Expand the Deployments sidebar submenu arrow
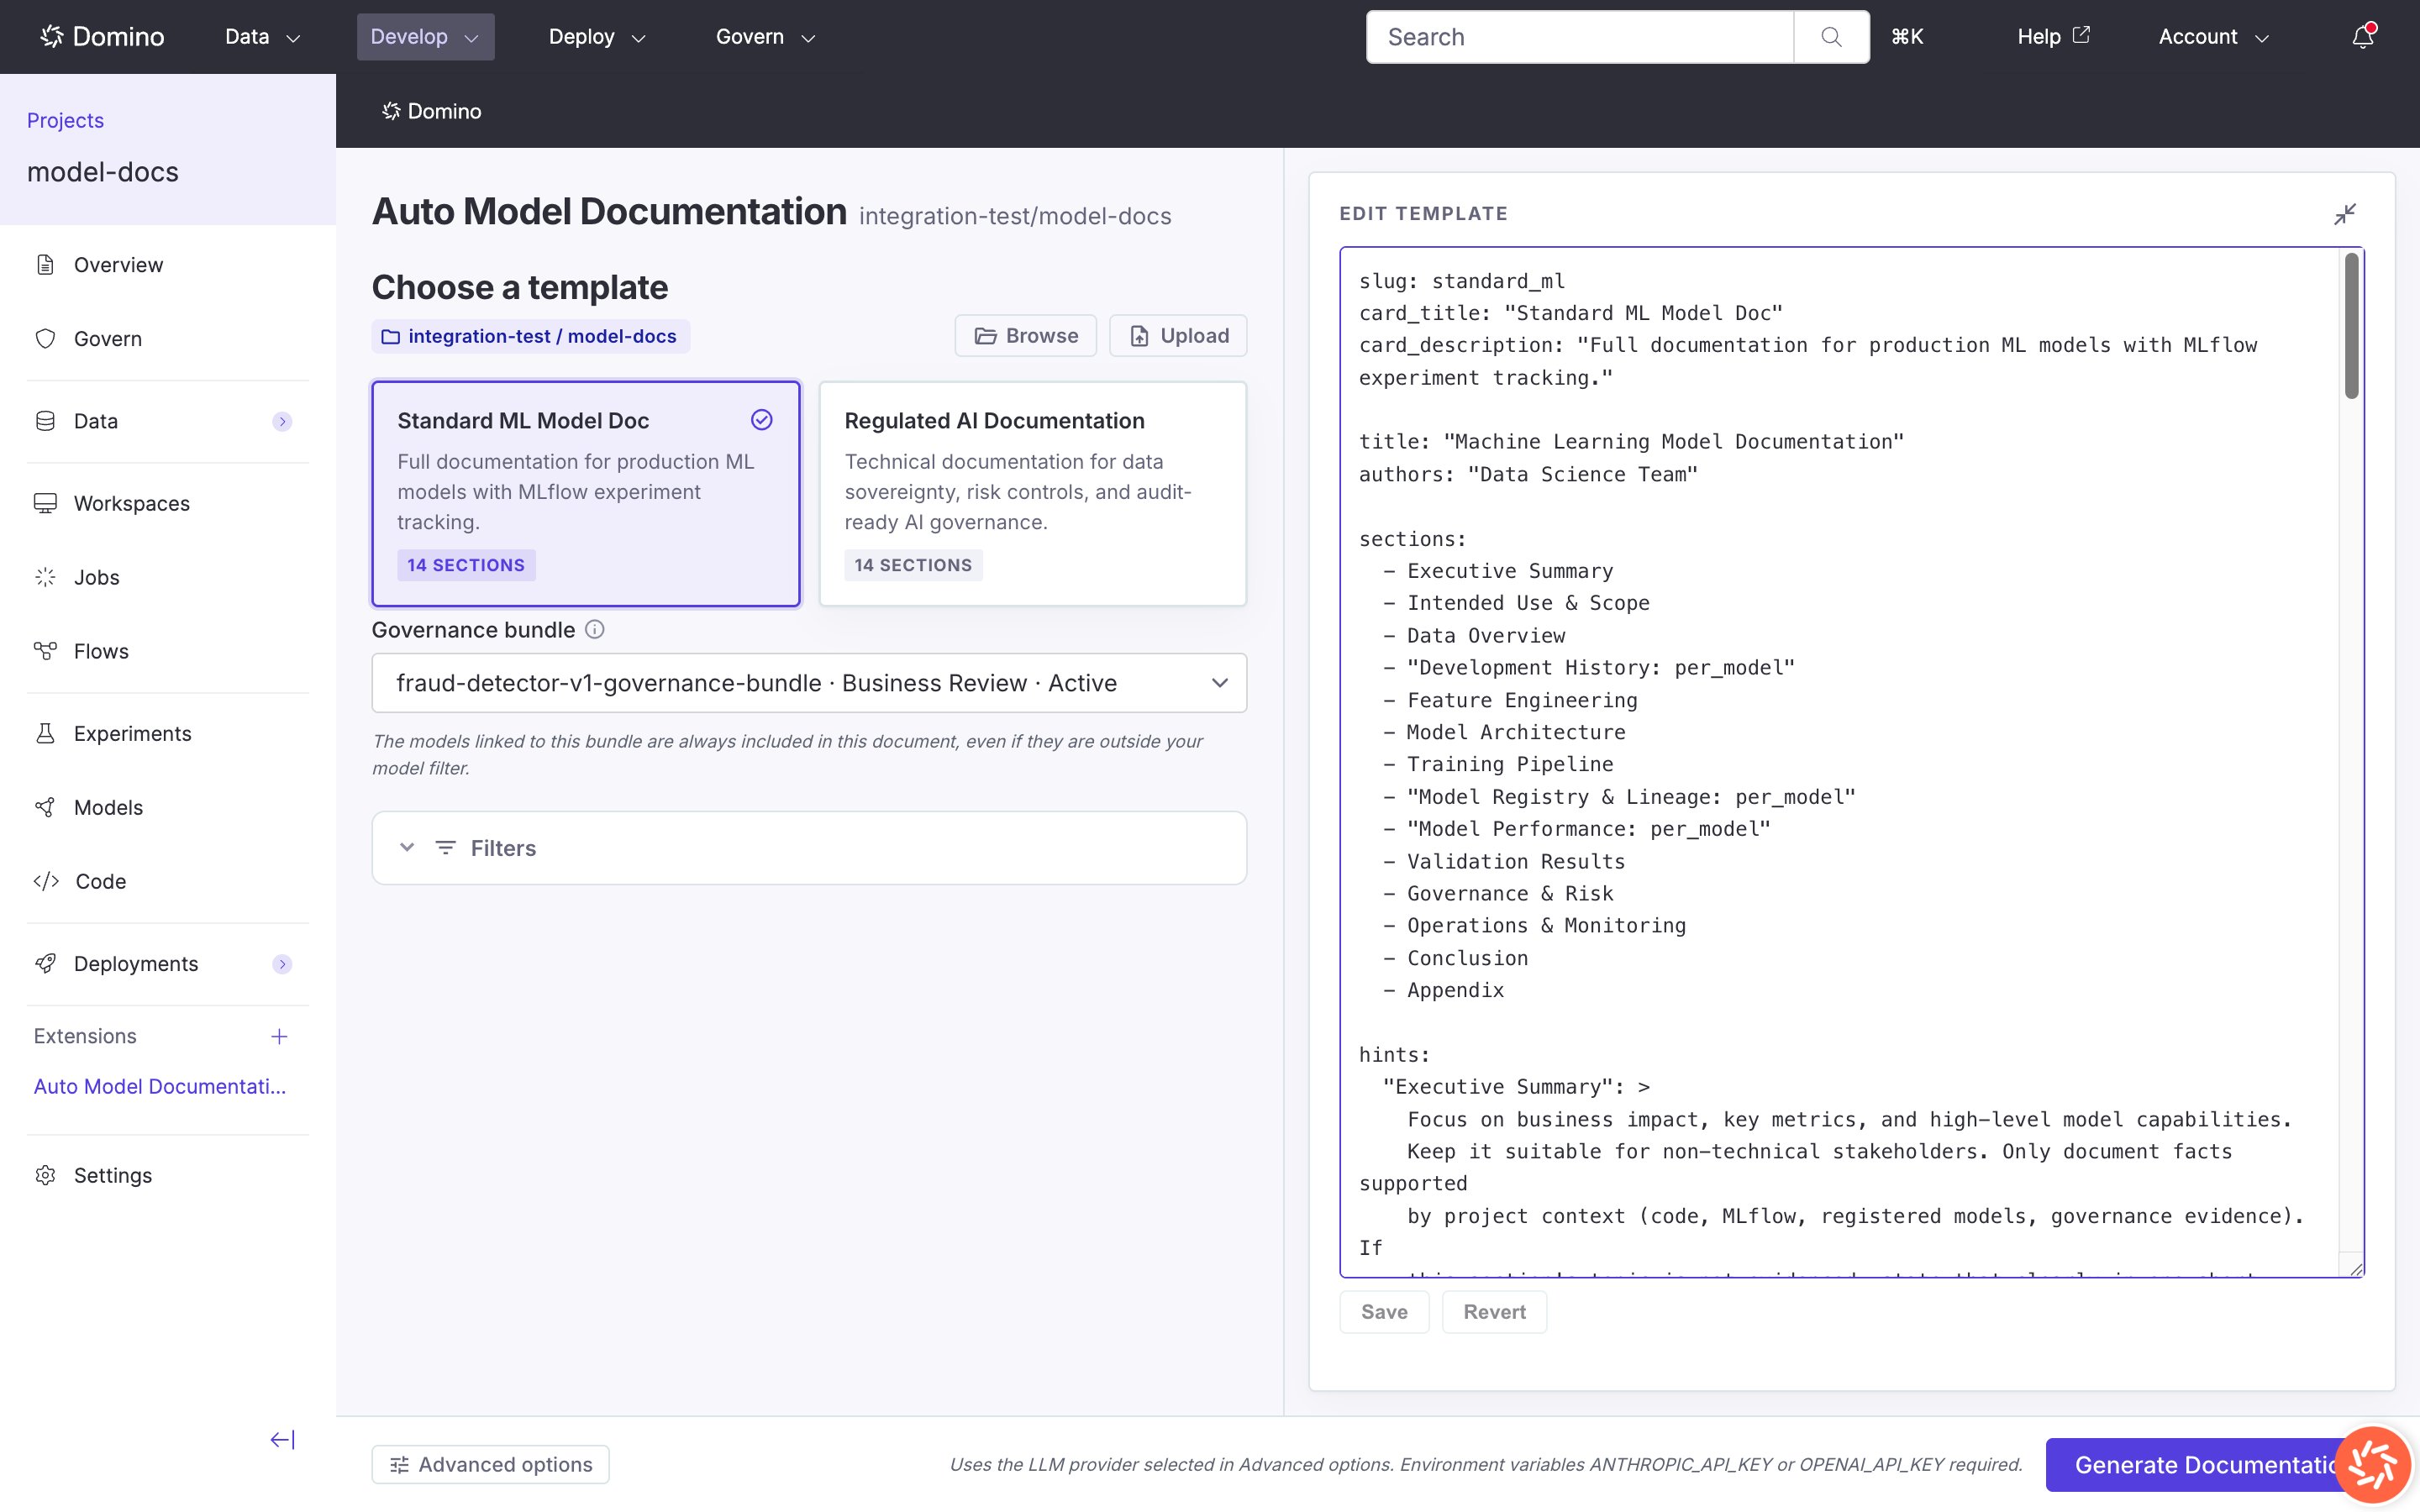The width and height of the screenshot is (2420, 1512). pos(282,964)
